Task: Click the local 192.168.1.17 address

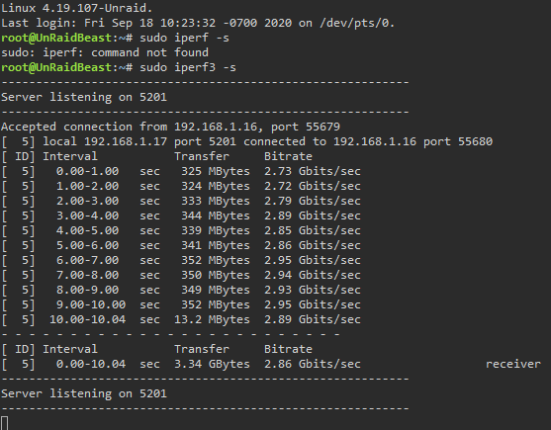Action: tap(105, 141)
